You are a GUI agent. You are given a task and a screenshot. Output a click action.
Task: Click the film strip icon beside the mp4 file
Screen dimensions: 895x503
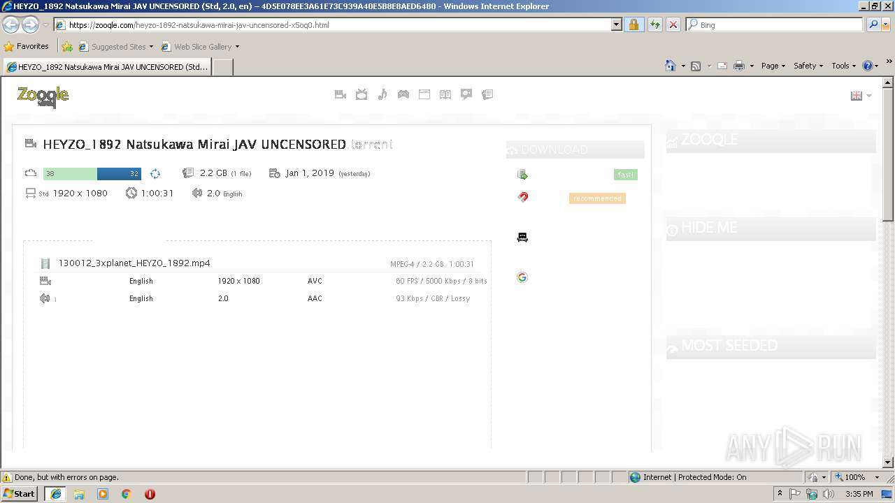click(45, 263)
